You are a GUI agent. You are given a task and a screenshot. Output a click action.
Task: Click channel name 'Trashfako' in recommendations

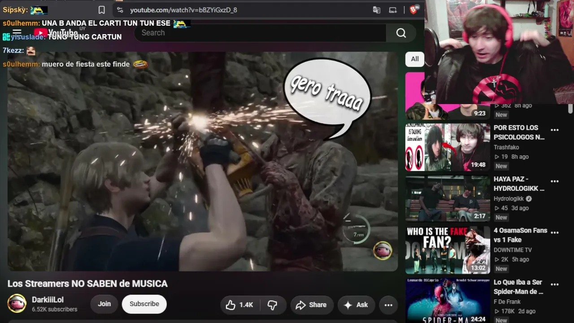click(x=507, y=147)
